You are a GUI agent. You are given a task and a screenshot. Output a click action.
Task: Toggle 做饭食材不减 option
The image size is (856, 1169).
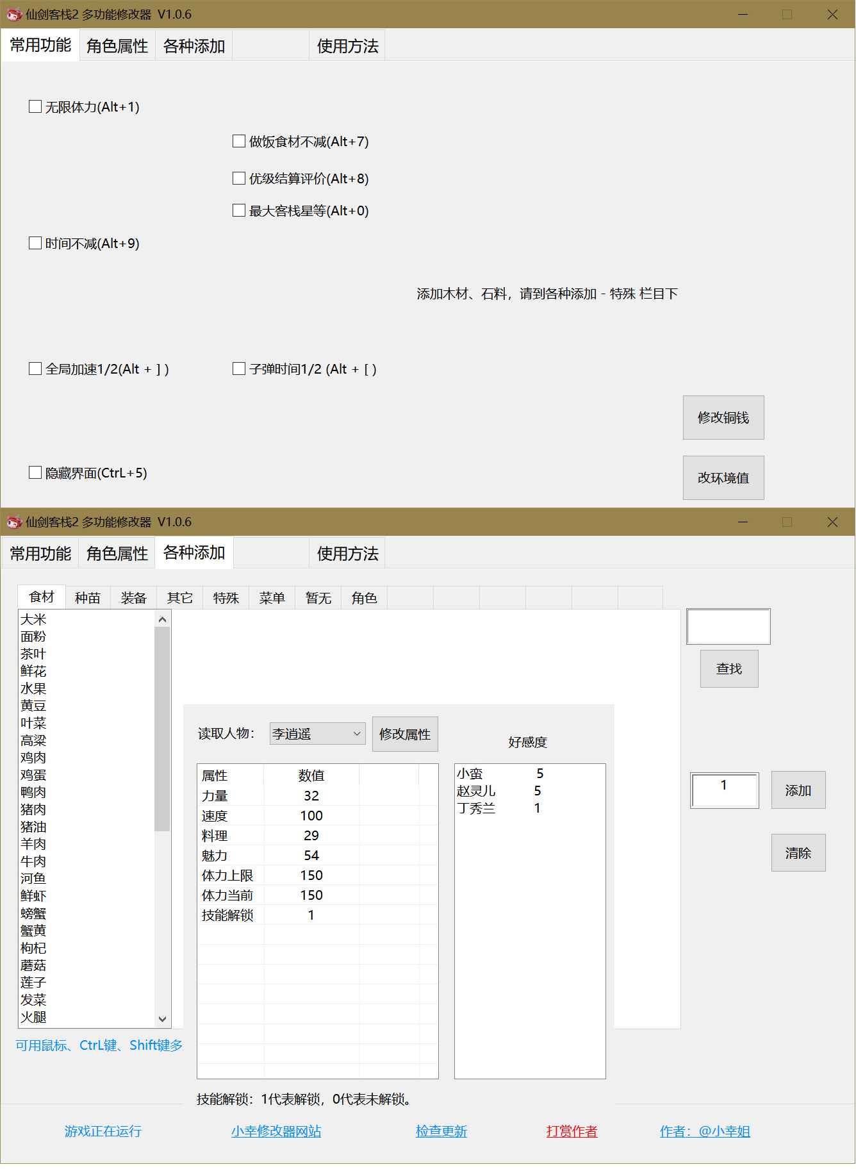(x=239, y=142)
